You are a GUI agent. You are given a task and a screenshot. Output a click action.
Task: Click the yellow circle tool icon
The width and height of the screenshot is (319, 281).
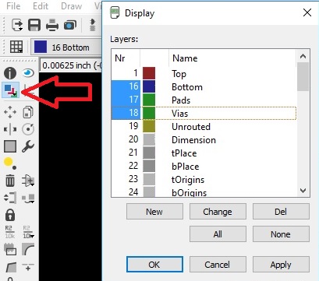[x=10, y=163]
